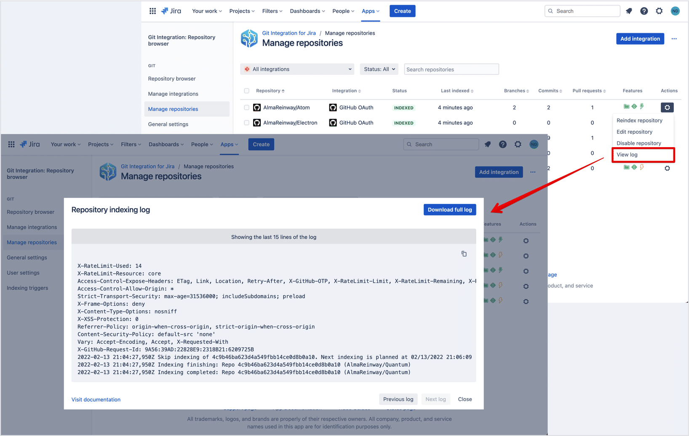Check the select-all checkbox in the repository table

247,91
